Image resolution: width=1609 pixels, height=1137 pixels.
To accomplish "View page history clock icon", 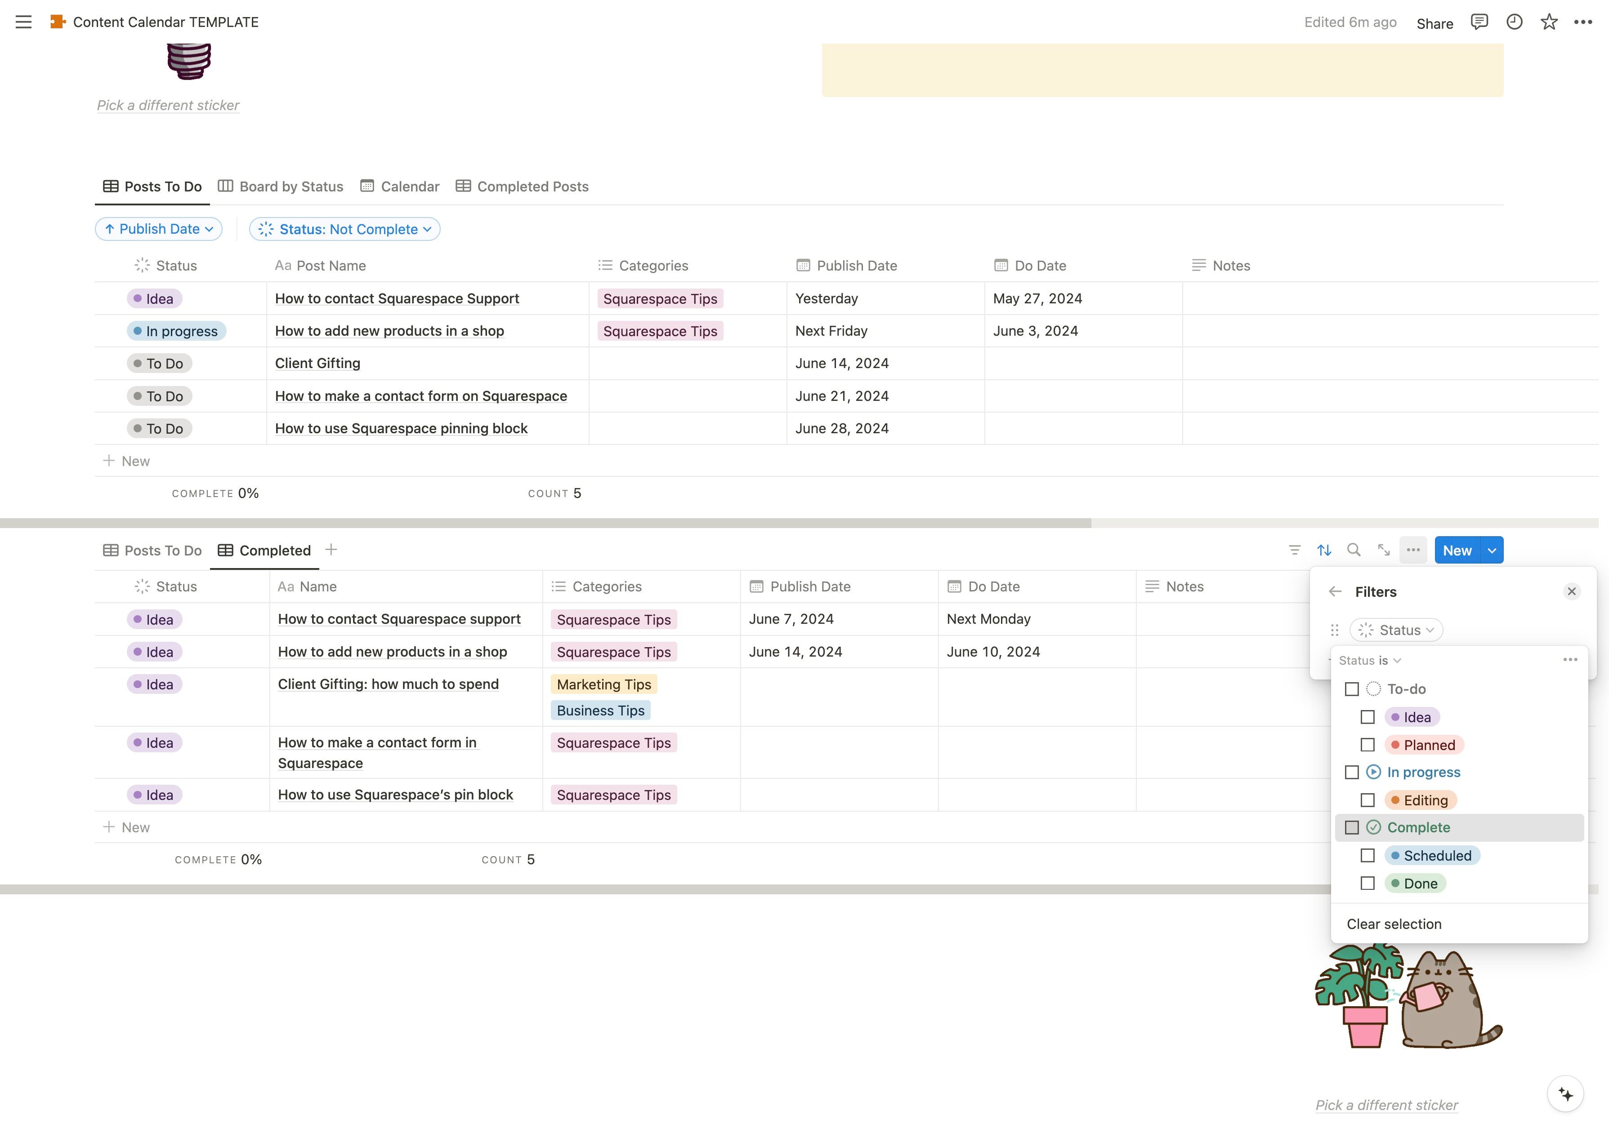I will (1514, 22).
